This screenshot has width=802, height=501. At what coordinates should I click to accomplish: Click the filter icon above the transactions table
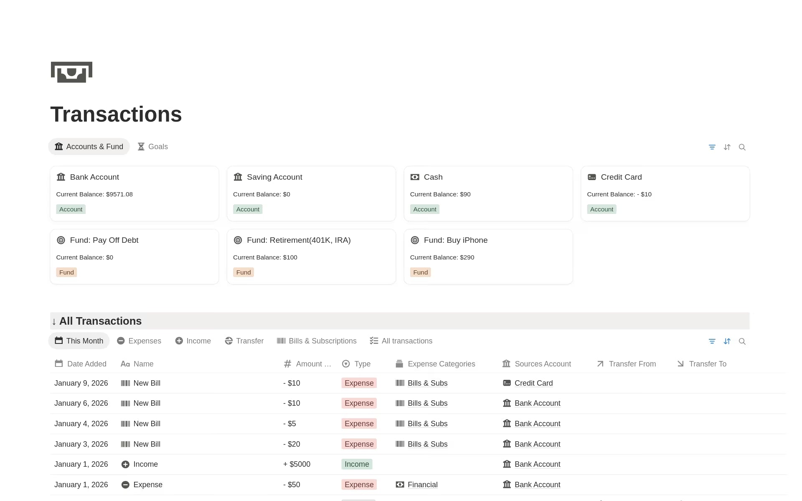coord(712,341)
